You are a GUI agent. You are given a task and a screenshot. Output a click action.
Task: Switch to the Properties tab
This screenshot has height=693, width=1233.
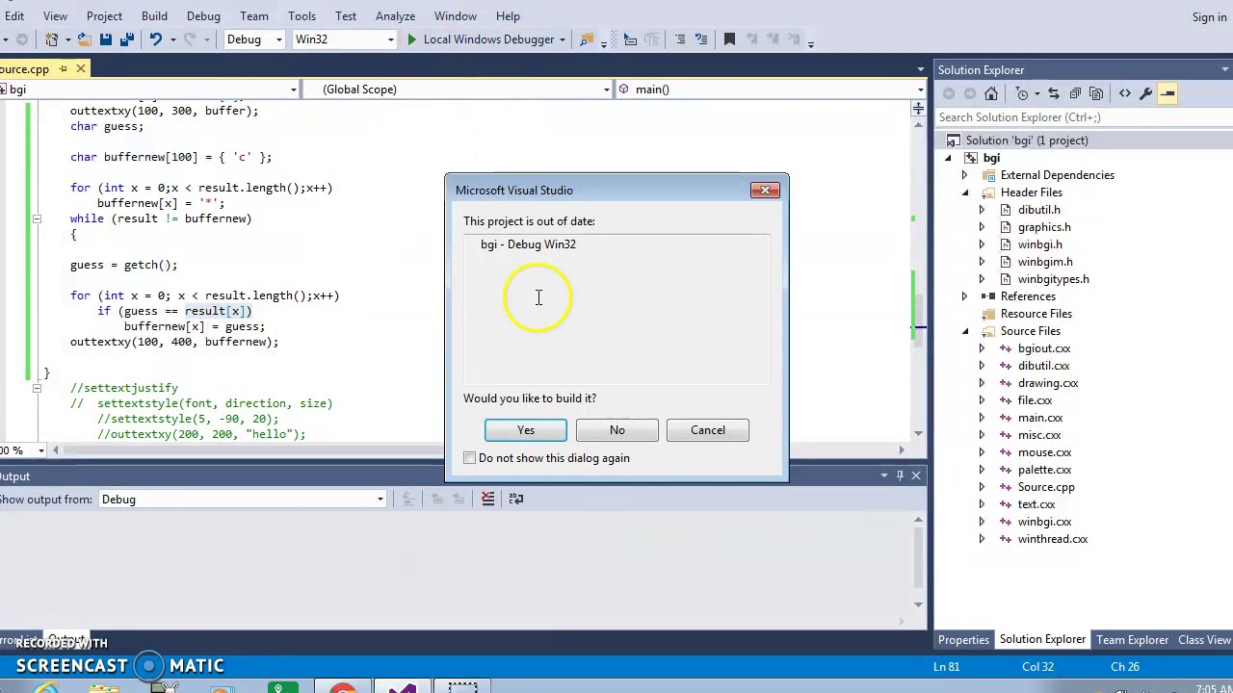click(963, 640)
